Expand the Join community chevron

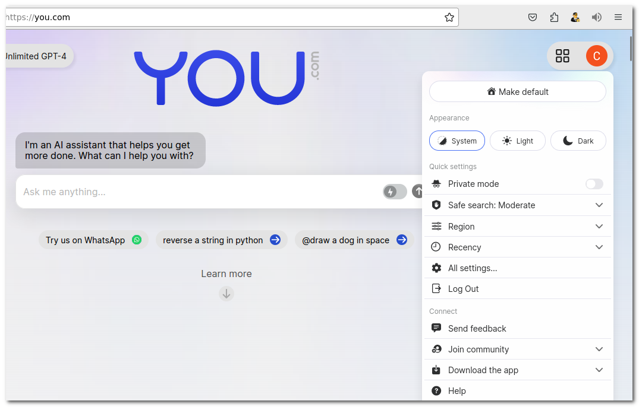(599, 349)
